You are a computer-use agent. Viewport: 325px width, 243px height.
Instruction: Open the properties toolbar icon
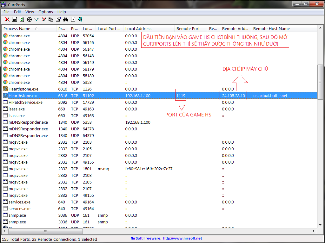pyautogui.click(x=58, y=20)
